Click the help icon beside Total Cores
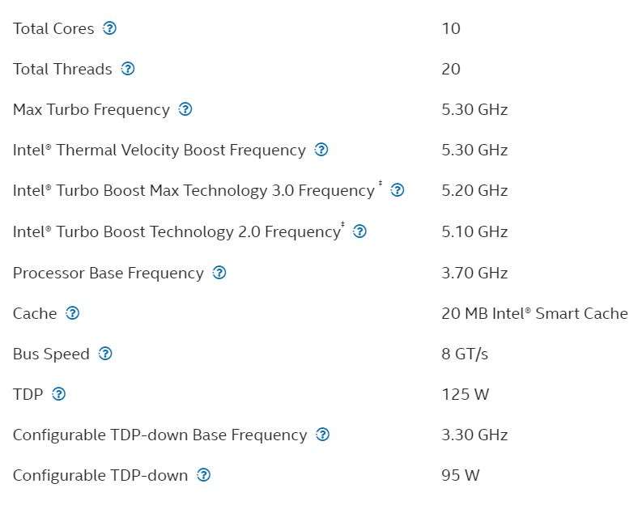This screenshot has height=505, width=642. [x=110, y=28]
